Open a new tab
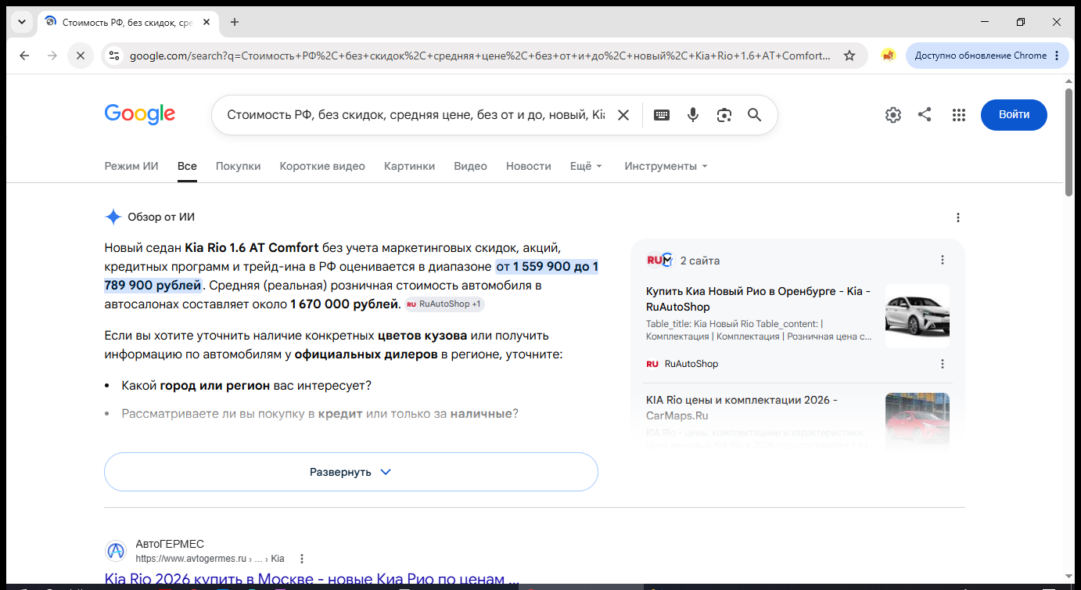1081x590 pixels. [x=235, y=22]
